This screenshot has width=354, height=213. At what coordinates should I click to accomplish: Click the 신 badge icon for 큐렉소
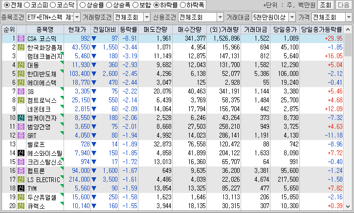click(x=21, y=206)
